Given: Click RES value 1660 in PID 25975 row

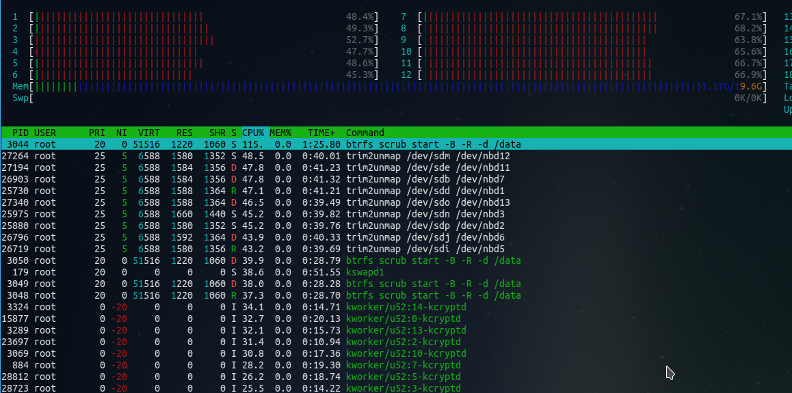Looking at the screenshot, I should point(182,214).
